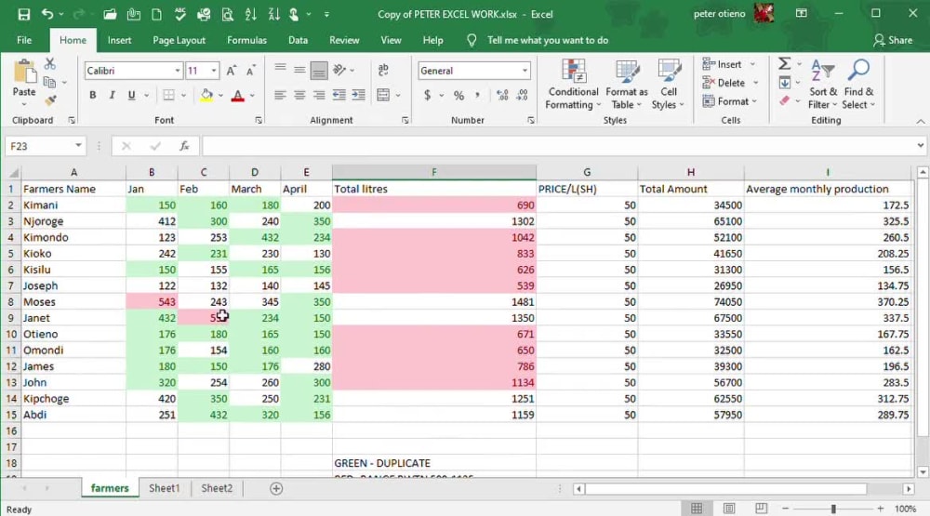Open the Calibri font name dropdown
The image size is (930, 516).
(178, 71)
